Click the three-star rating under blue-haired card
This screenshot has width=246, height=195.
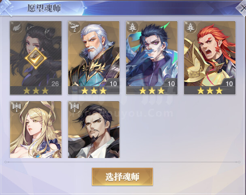tap(152, 91)
